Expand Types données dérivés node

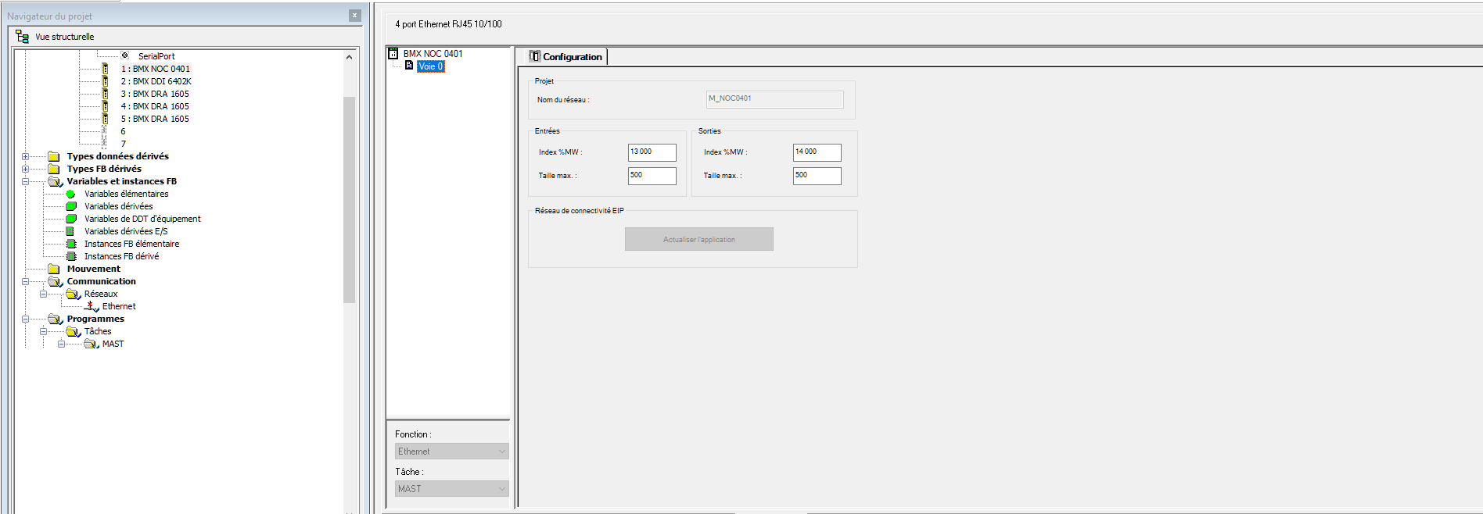coord(25,156)
